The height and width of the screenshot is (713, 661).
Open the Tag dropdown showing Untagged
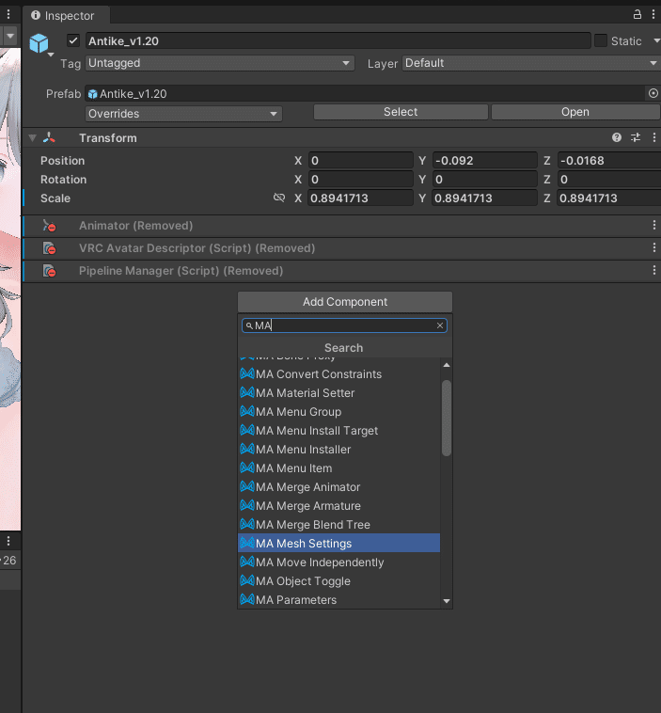pyautogui.click(x=220, y=63)
